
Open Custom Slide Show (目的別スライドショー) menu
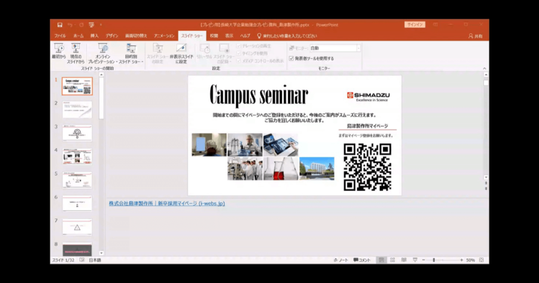pos(131,54)
